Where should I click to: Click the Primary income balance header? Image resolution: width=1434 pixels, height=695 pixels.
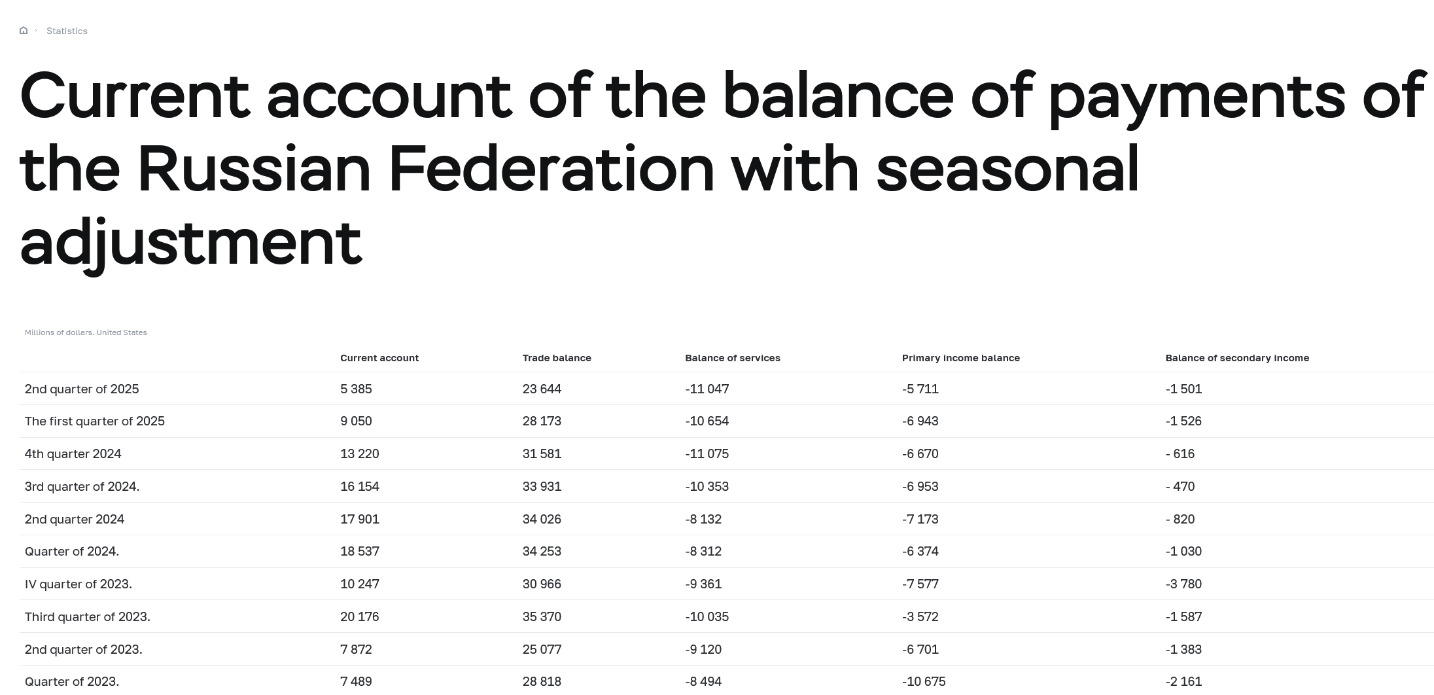[961, 358]
